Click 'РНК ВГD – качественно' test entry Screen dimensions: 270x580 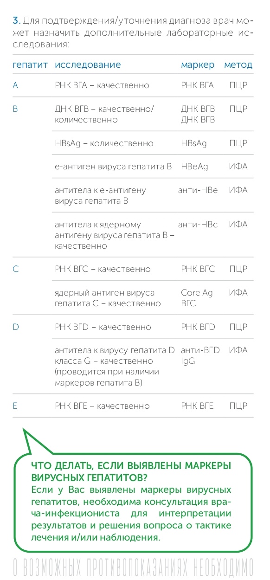[x=103, y=327]
